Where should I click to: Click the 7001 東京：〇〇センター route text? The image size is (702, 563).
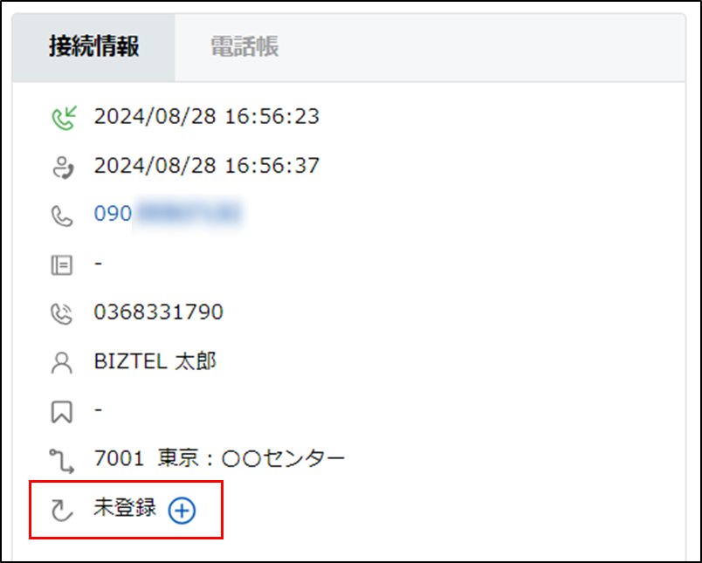[219, 458]
